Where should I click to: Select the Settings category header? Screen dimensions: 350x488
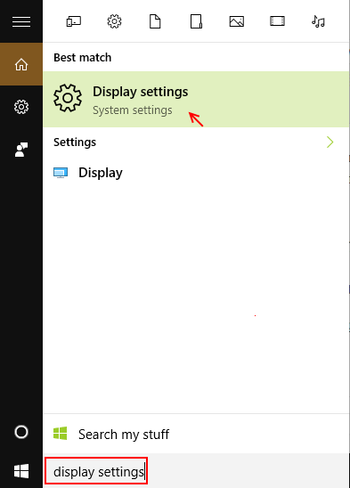(75, 142)
